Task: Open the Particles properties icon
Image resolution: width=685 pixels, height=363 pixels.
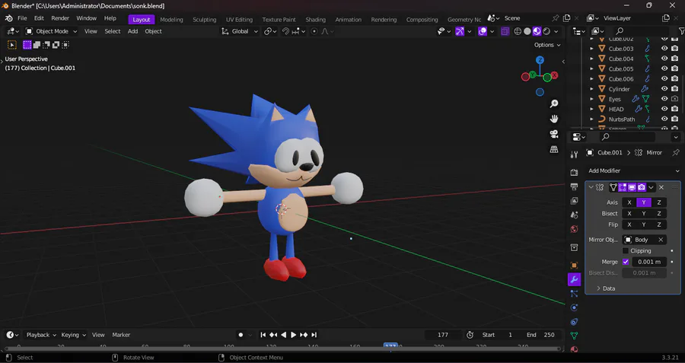Action: (574, 294)
